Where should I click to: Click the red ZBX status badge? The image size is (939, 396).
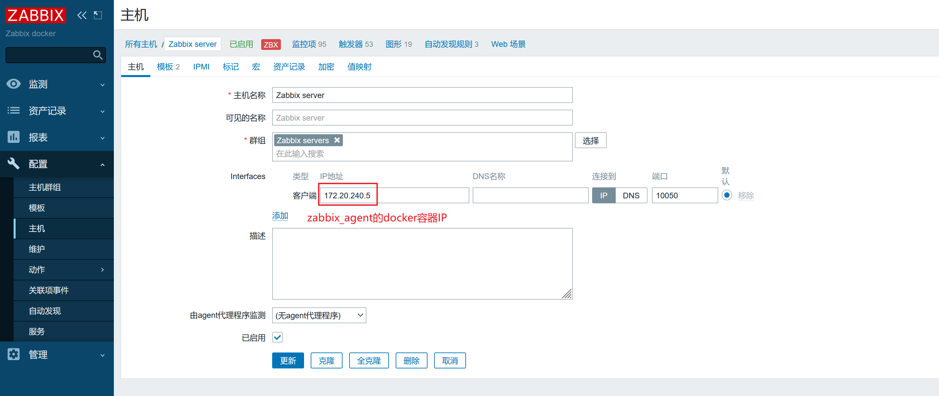pyautogui.click(x=271, y=45)
